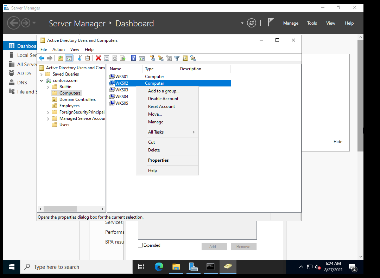This screenshot has height=278, width=380.
Task: Sort the list by the Name column
Action: point(125,69)
